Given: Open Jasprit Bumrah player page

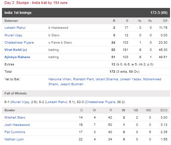Looking at the screenshot, I should 72,84.
